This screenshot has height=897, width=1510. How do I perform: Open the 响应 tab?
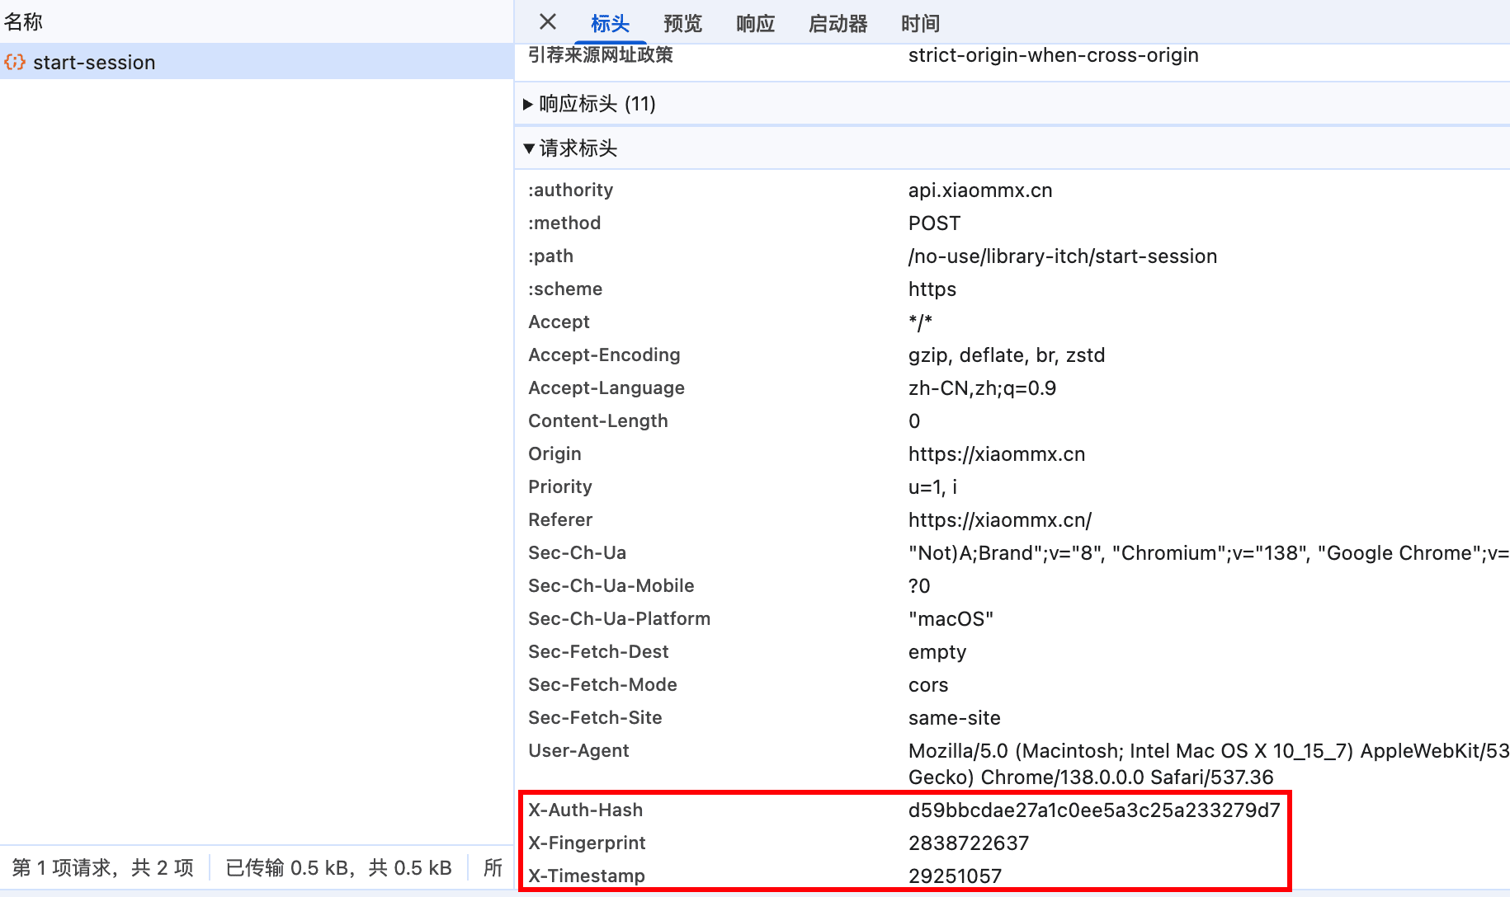(x=755, y=24)
